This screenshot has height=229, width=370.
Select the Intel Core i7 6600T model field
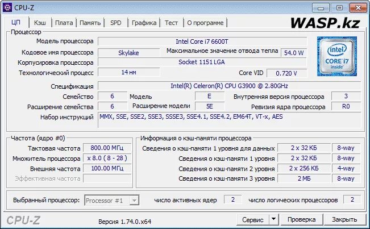point(202,41)
